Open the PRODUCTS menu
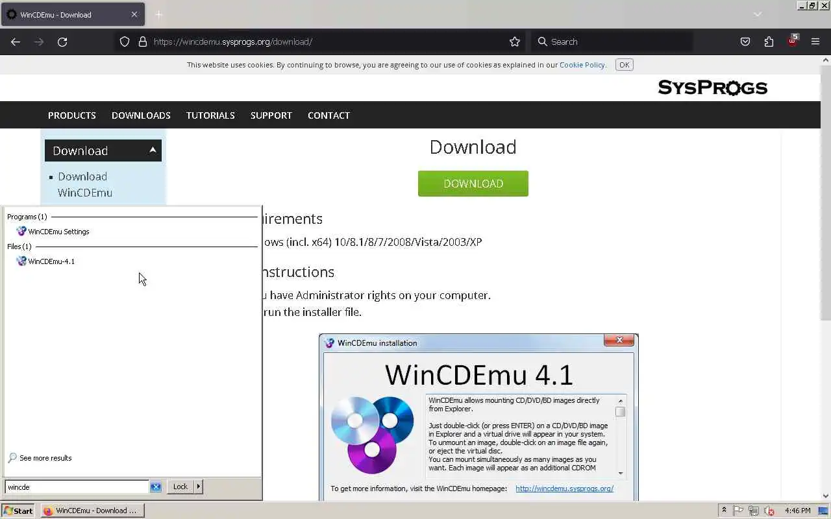831x519 pixels. click(x=72, y=115)
